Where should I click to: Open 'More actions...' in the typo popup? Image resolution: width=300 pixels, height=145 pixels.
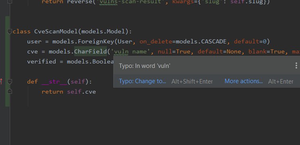(x=244, y=82)
